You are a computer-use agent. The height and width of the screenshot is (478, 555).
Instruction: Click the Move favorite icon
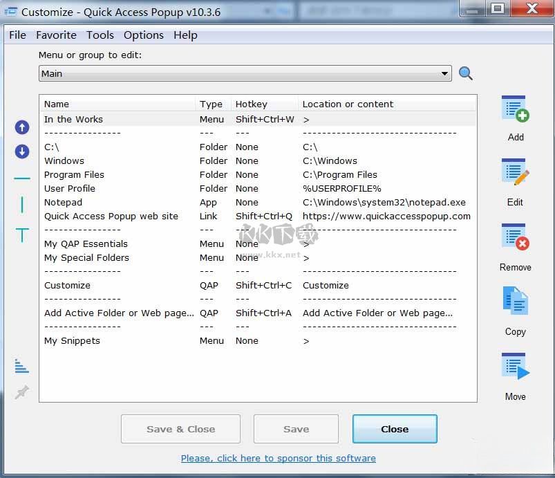[x=515, y=367]
